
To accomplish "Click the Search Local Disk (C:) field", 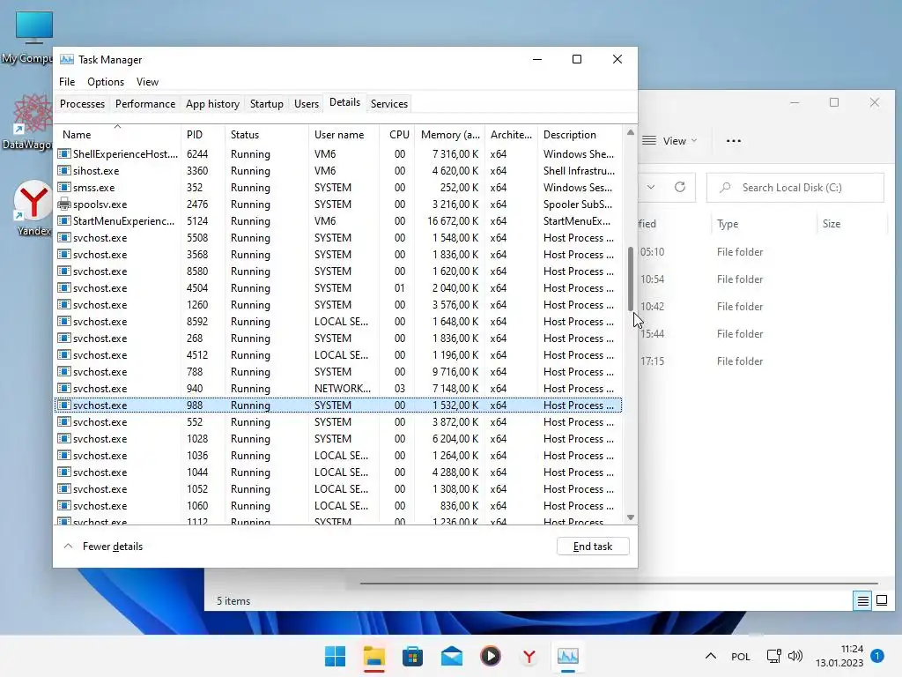I will click(795, 187).
